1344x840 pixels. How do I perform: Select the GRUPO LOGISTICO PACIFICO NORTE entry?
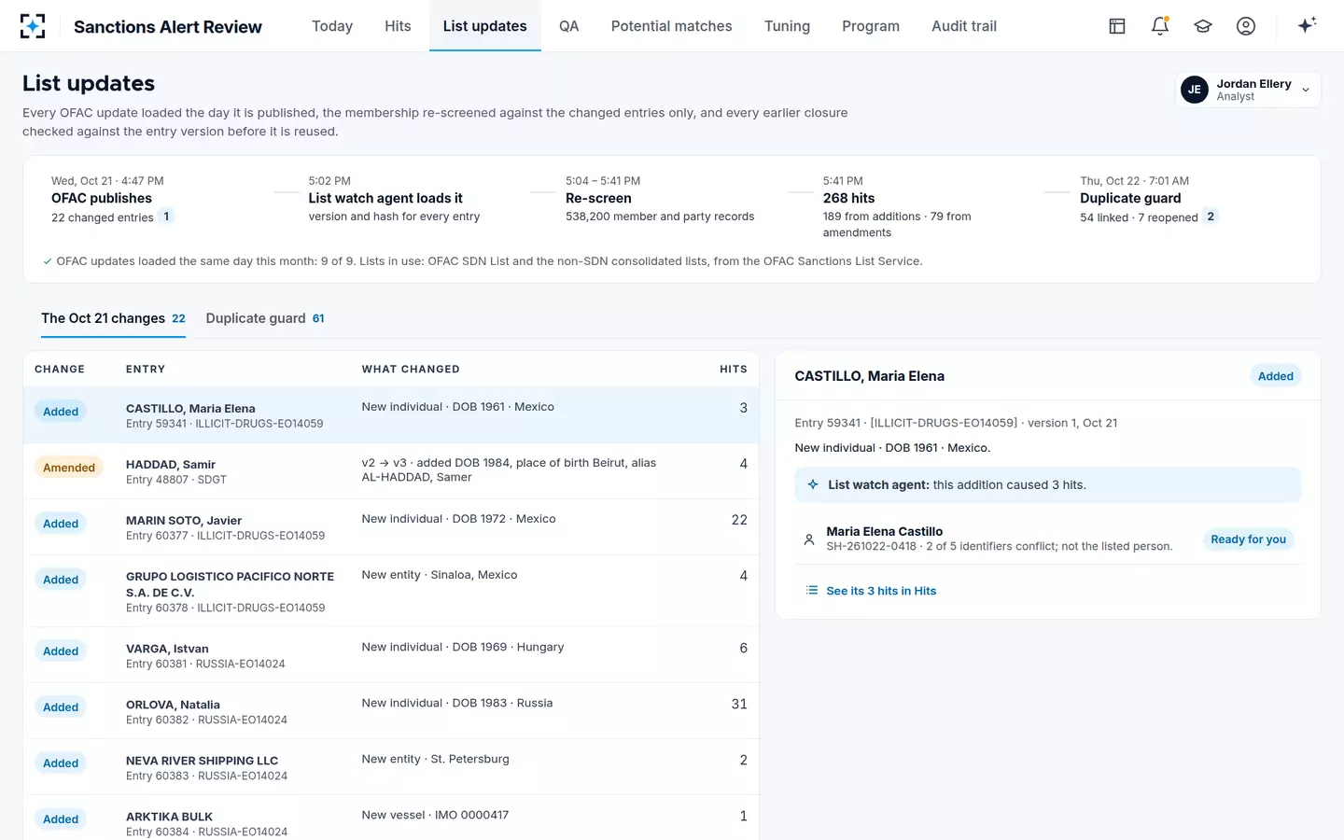click(391, 591)
